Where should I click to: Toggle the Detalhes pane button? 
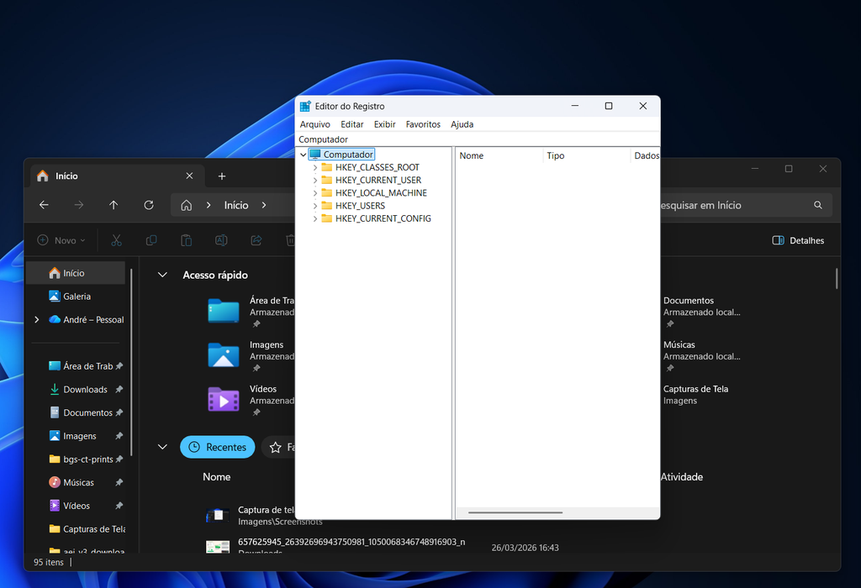pos(798,240)
